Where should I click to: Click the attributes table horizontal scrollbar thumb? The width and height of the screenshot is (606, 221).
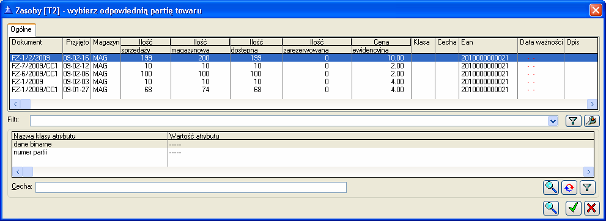28,172
